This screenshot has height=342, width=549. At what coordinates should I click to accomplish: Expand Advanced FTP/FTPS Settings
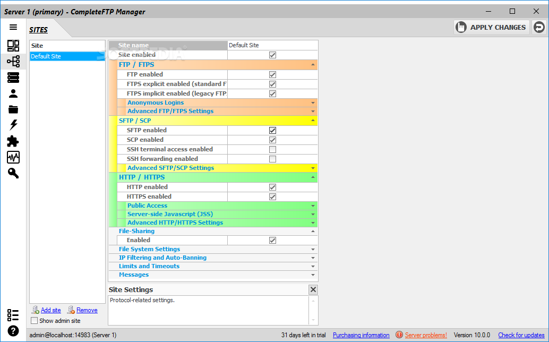313,112
